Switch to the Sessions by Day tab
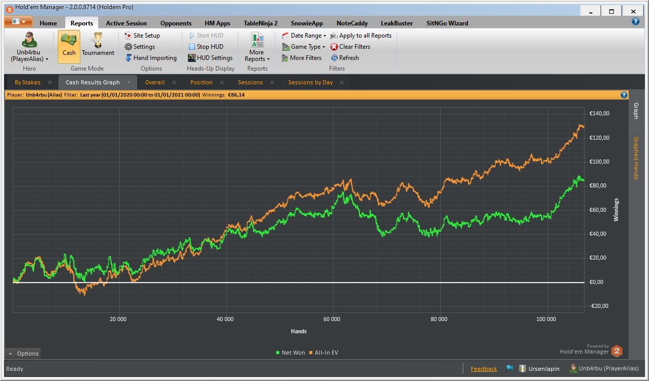The image size is (649, 381). 311,82
